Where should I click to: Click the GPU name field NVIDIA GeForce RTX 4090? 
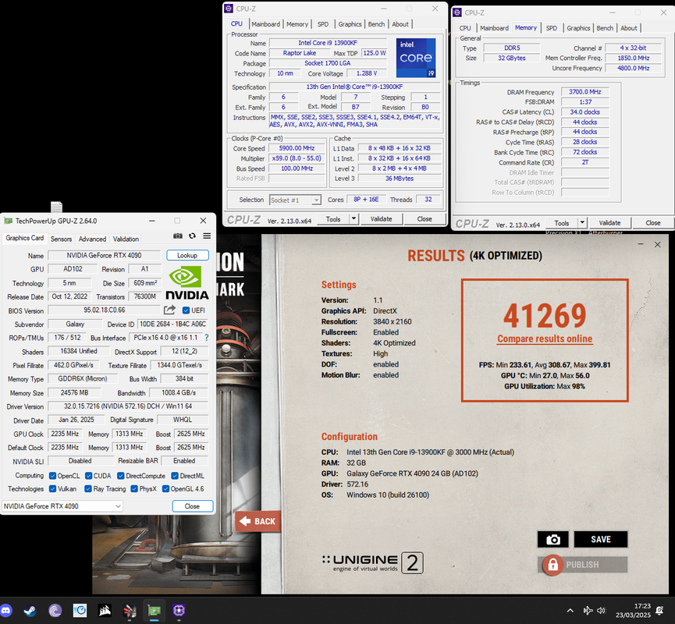(104, 255)
